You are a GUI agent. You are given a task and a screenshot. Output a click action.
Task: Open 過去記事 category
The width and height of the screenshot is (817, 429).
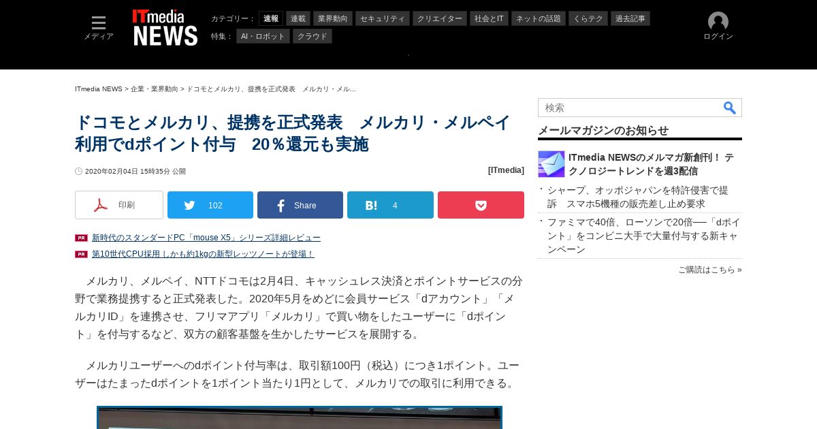(x=630, y=18)
